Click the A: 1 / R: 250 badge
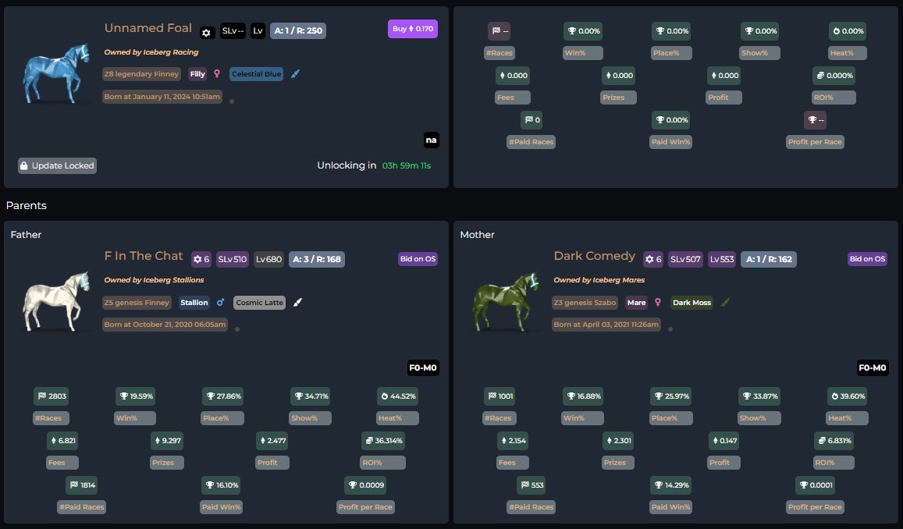 [297, 30]
